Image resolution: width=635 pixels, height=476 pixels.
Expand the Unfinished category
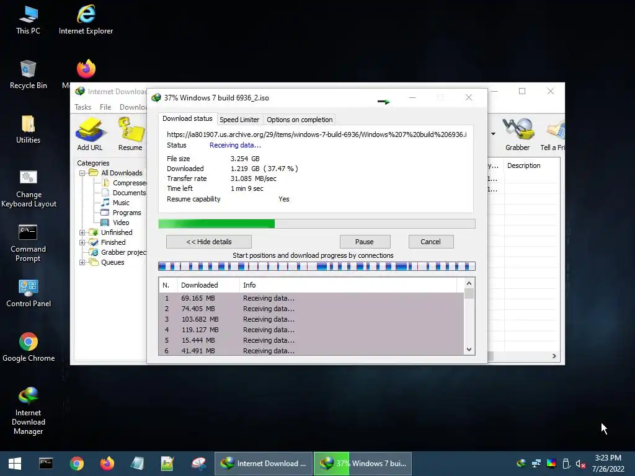[82, 232]
